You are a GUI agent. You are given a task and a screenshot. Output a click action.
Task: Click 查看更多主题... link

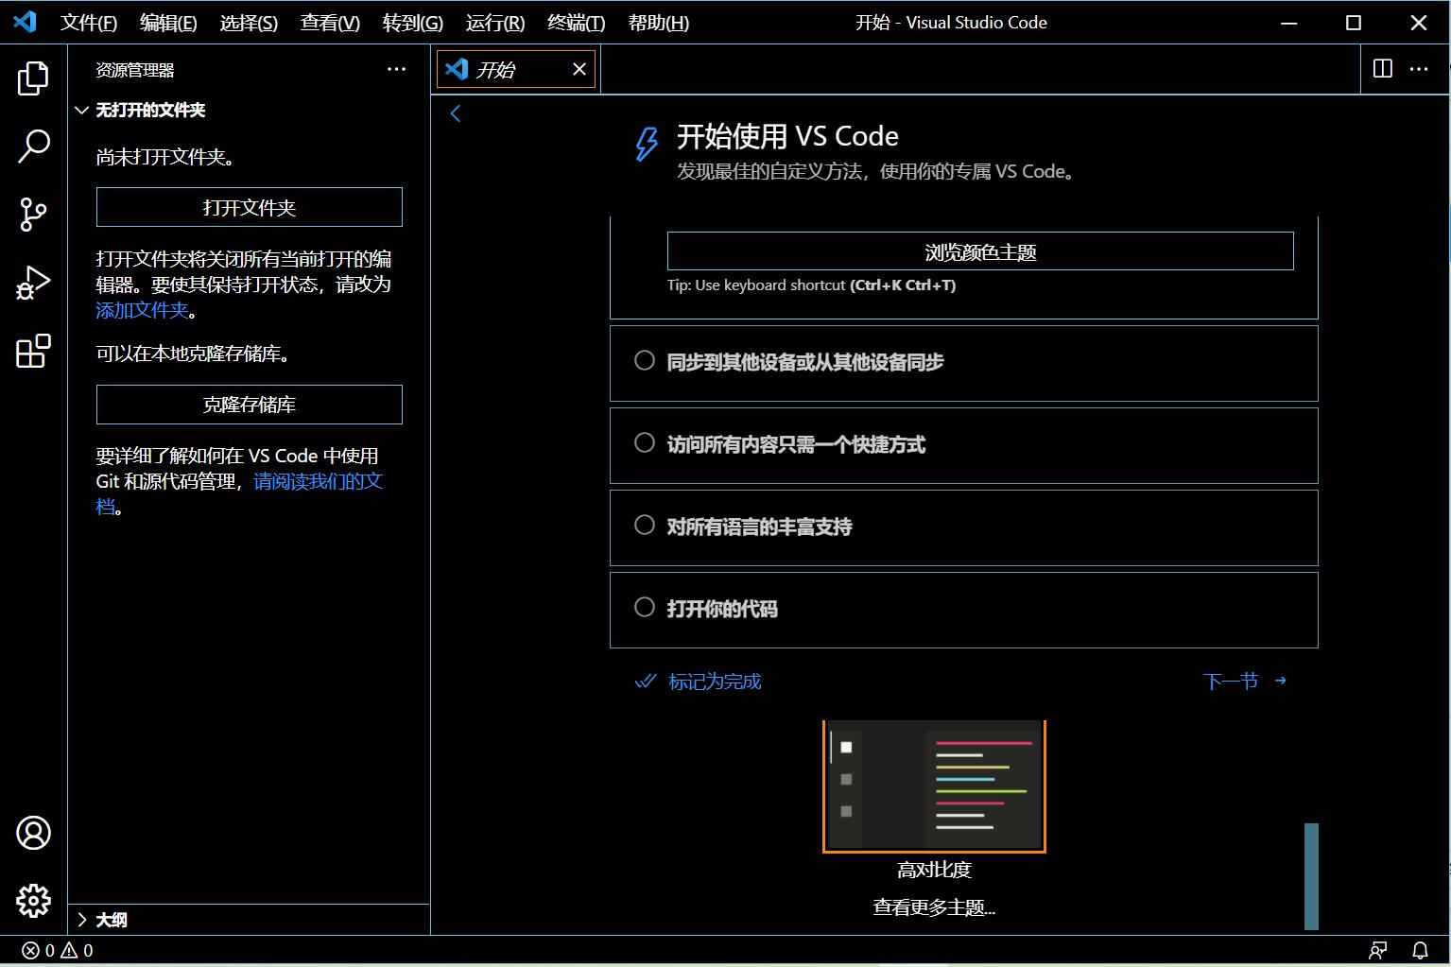(x=934, y=907)
